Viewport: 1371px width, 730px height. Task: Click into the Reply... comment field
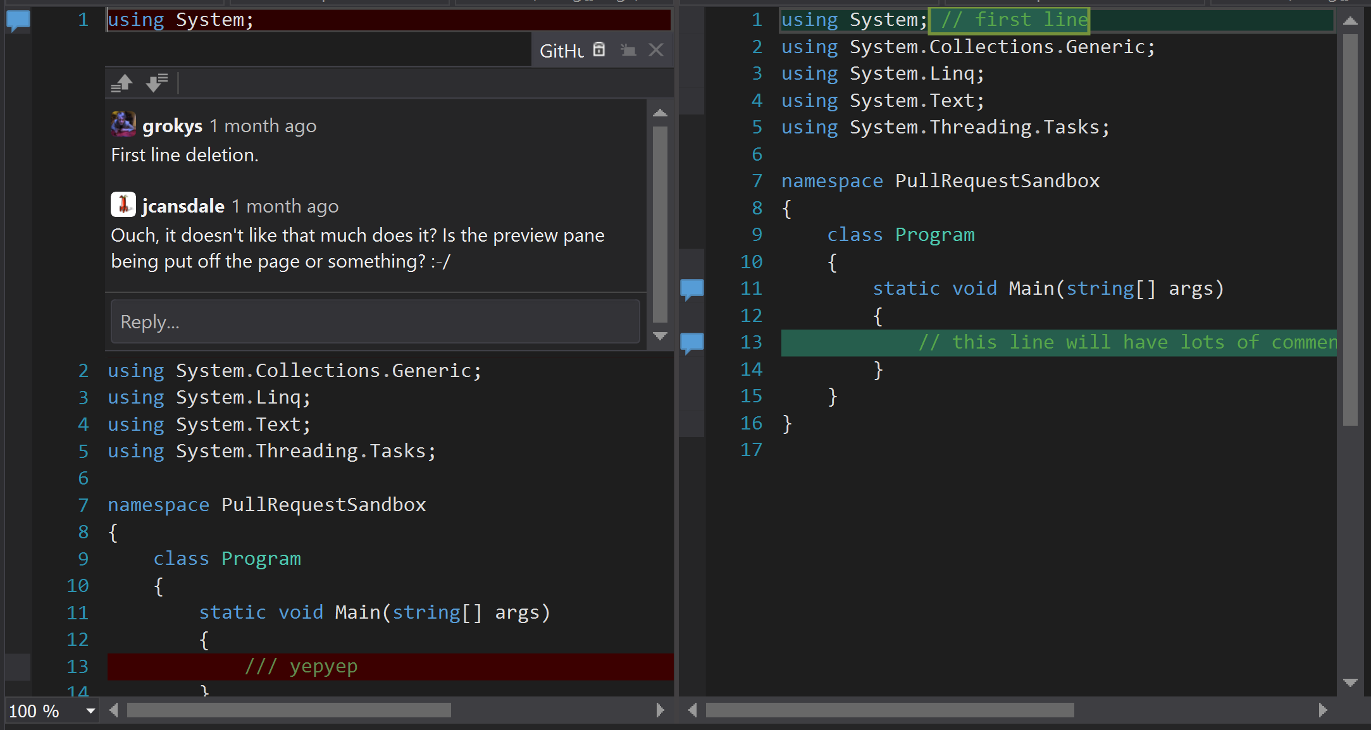(375, 322)
